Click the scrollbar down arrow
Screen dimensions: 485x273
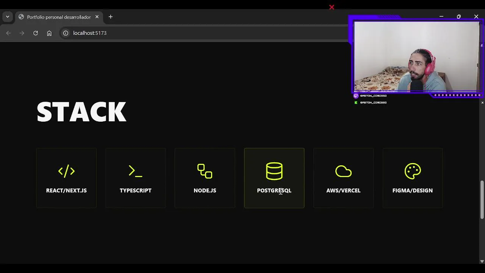point(482,261)
